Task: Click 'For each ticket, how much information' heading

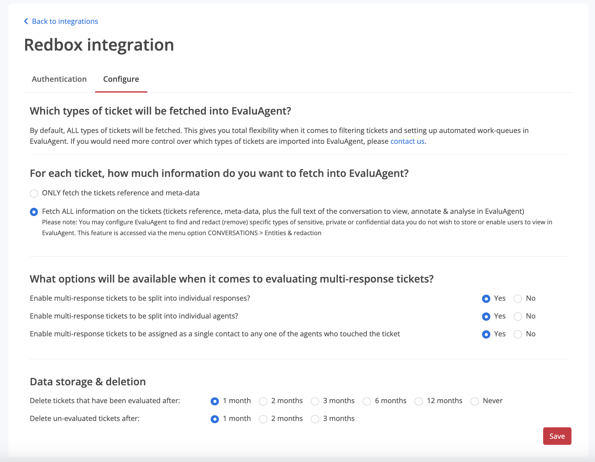Action: (x=219, y=173)
